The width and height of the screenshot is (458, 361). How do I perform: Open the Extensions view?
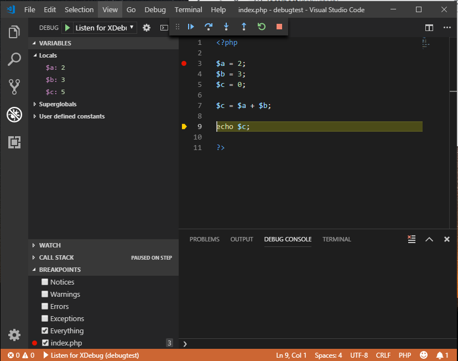point(14,142)
